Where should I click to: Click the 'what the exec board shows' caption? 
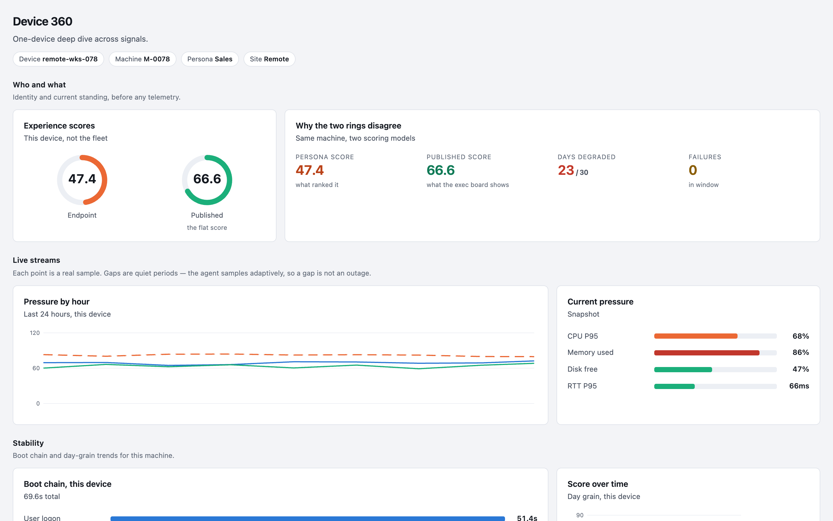pos(467,185)
